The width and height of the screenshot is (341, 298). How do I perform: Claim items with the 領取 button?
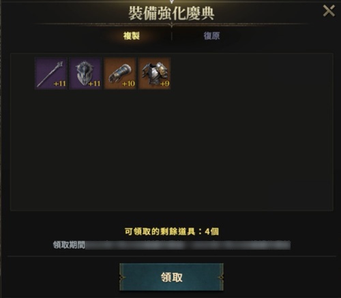tap(172, 277)
